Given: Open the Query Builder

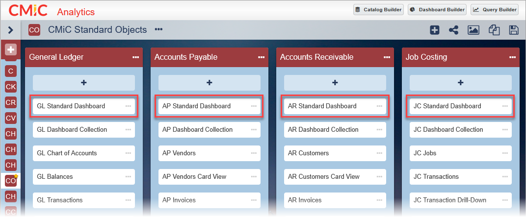Looking at the screenshot, I should [x=495, y=10].
